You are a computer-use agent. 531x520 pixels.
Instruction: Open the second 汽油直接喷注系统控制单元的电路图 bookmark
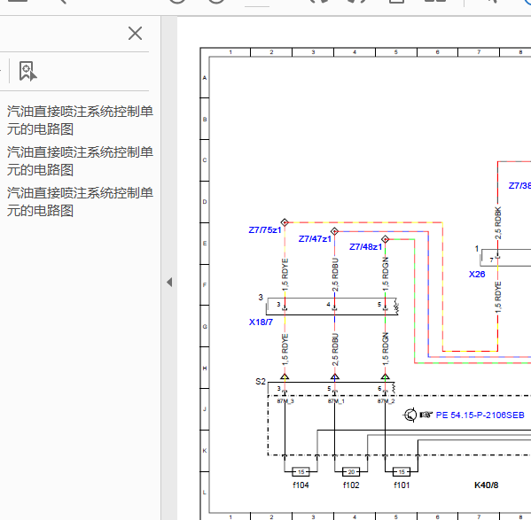(x=80, y=161)
